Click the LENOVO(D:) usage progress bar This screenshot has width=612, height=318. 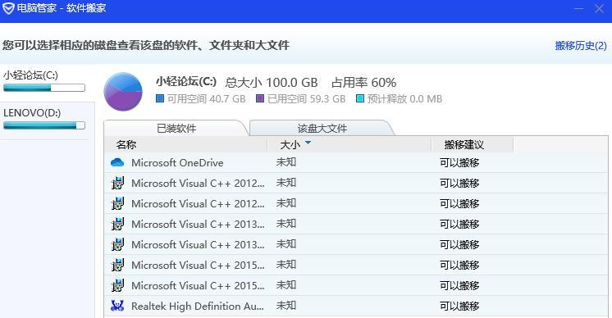(x=44, y=125)
